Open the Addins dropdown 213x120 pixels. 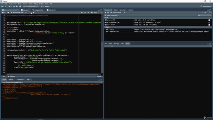pos(47,7)
